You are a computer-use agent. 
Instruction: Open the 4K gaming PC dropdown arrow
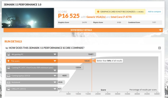55,54
